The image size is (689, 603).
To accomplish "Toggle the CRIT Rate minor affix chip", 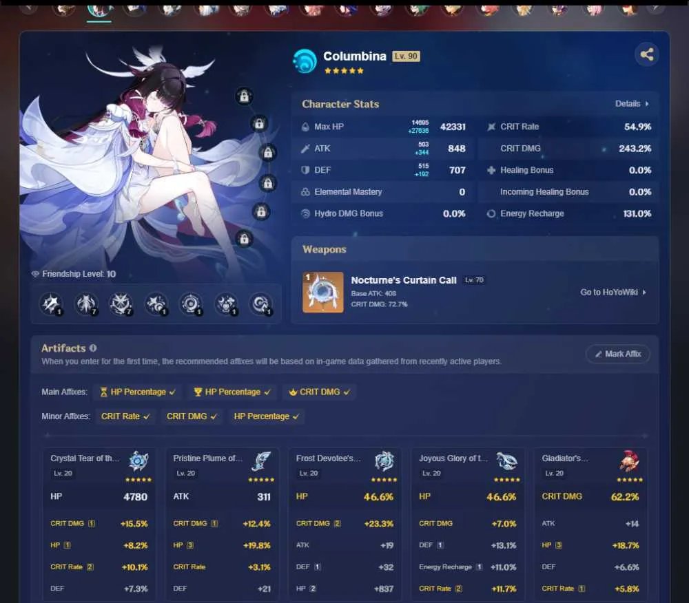I will tap(125, 416).
